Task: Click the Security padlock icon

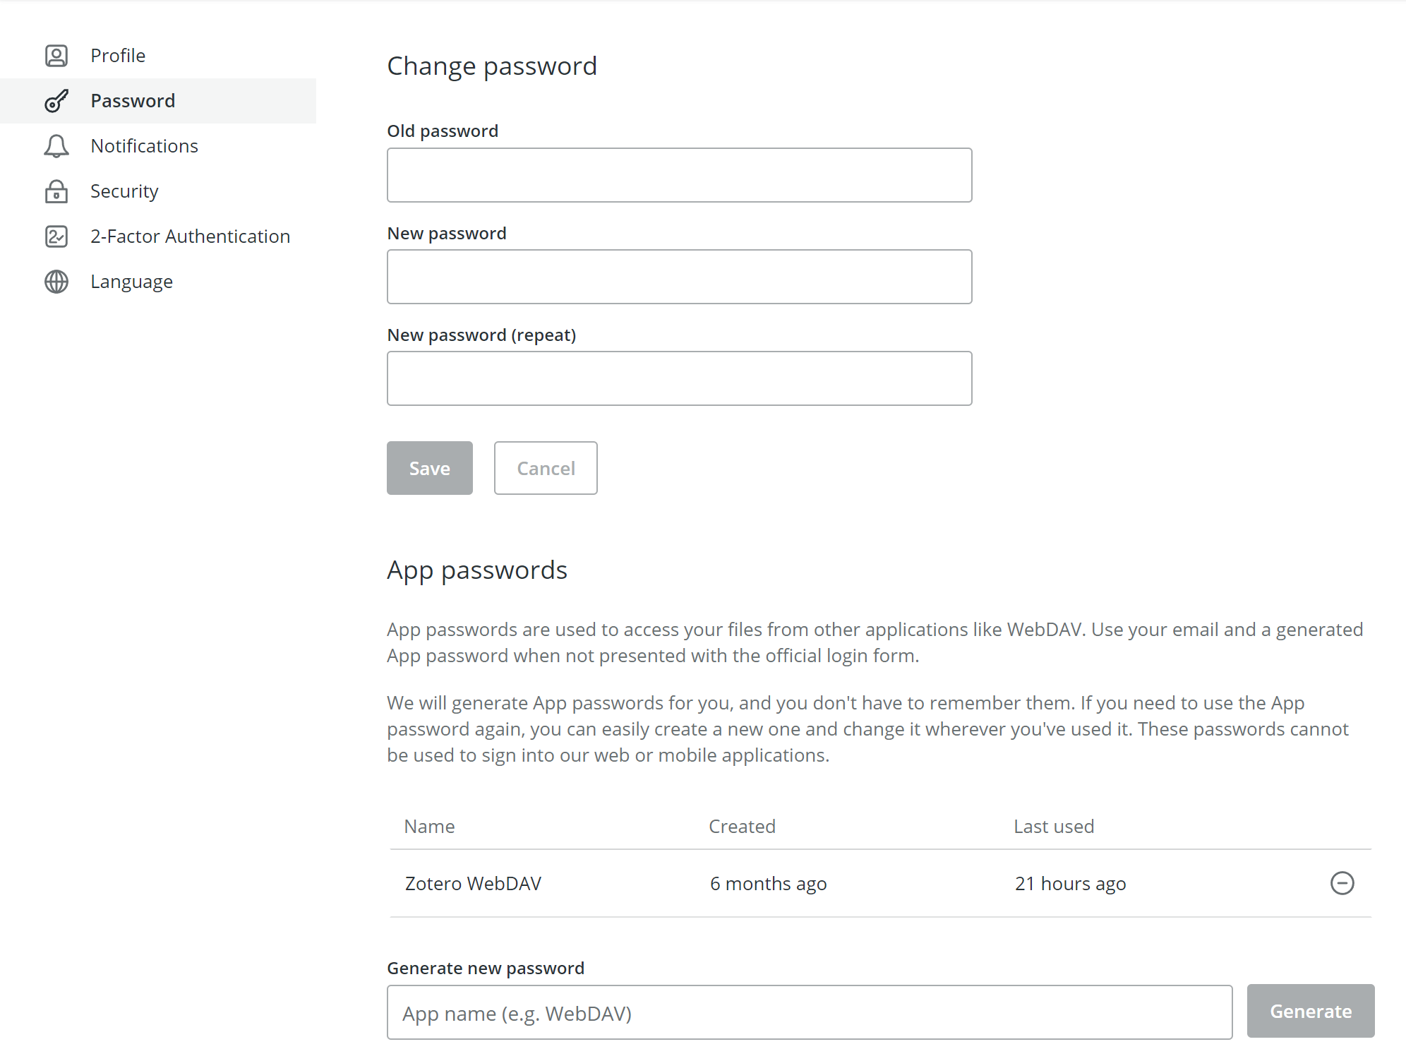Action: click(x=56, y=191)
